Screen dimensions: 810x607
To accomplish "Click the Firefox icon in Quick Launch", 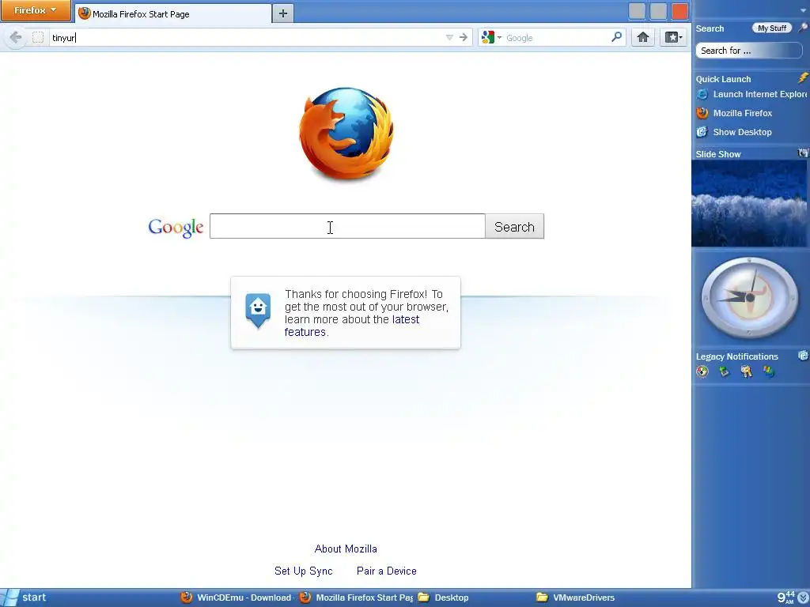I will click(702, 113).
